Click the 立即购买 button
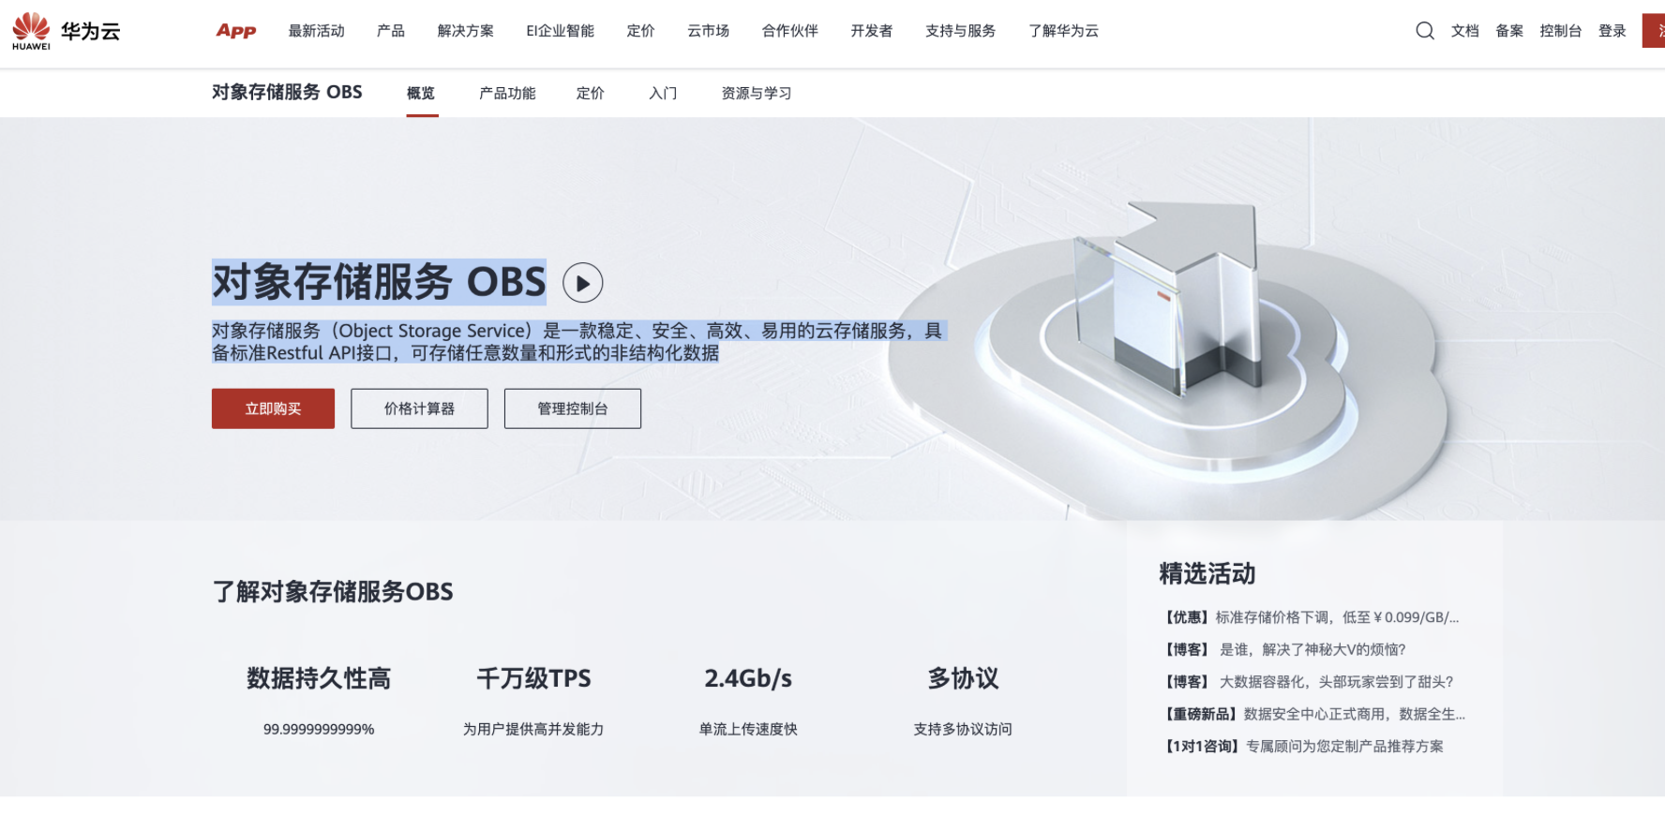 click(x=273, y=408)
